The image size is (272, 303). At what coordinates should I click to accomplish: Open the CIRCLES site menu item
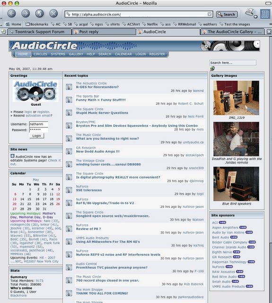(x=40, y=54)
